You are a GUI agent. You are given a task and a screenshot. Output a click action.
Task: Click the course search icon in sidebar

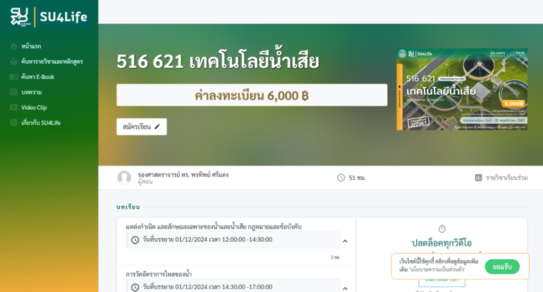pos(13,61)
